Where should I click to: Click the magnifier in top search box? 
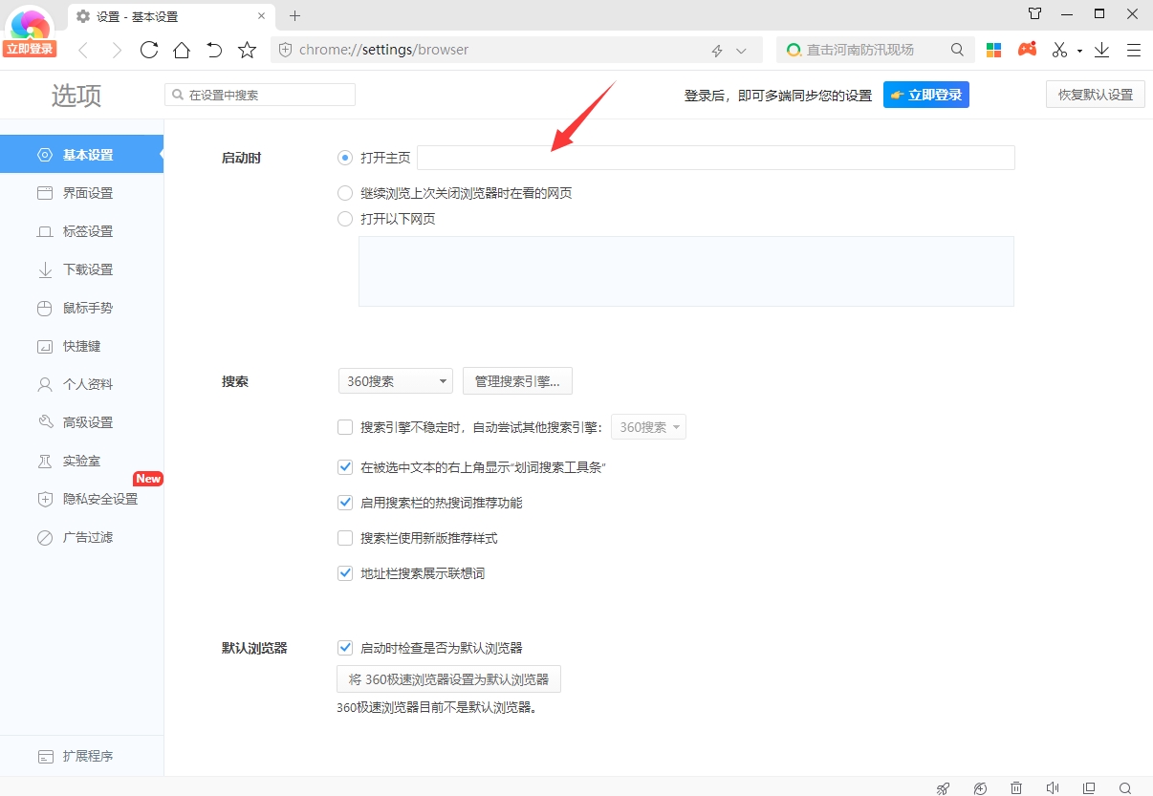pos(957,50)
